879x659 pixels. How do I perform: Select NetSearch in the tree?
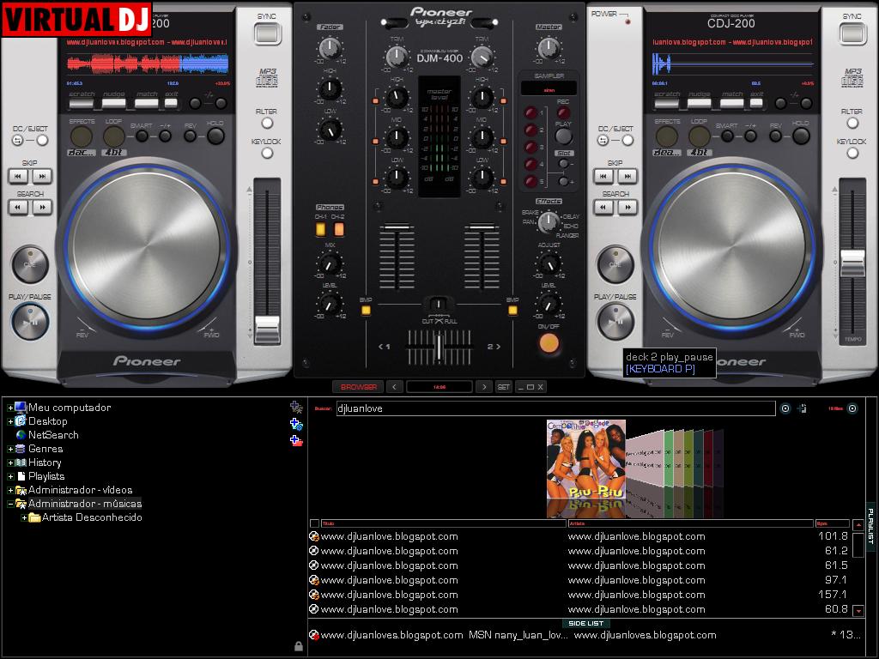[x=53, y=435]
